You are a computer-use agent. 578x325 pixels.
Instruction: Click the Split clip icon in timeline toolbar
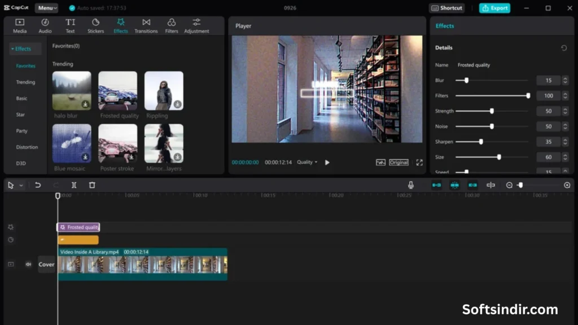coord(74,185)
